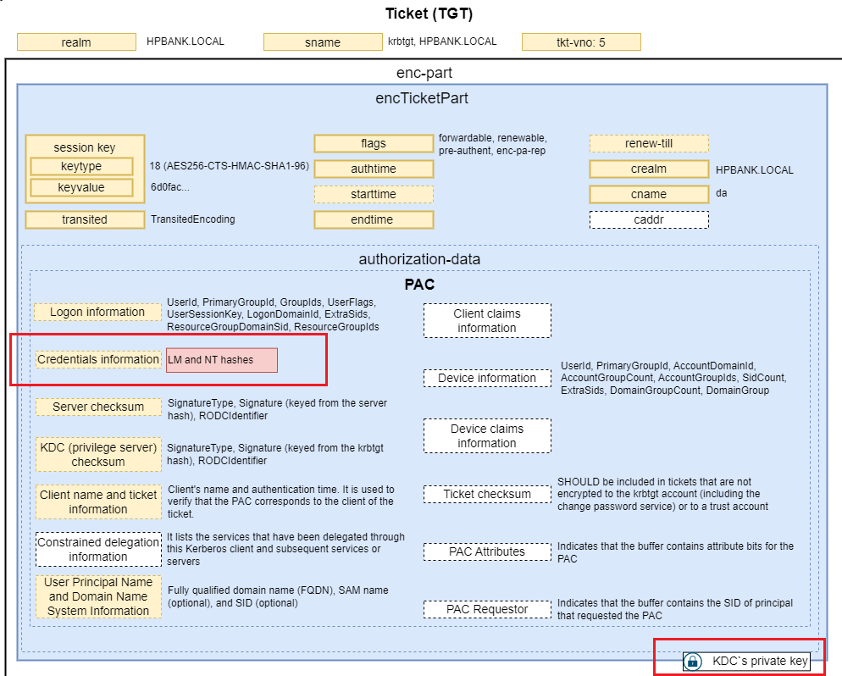Click the Client's name and authentication time description
842x676 pixels.
pos(281,501)
